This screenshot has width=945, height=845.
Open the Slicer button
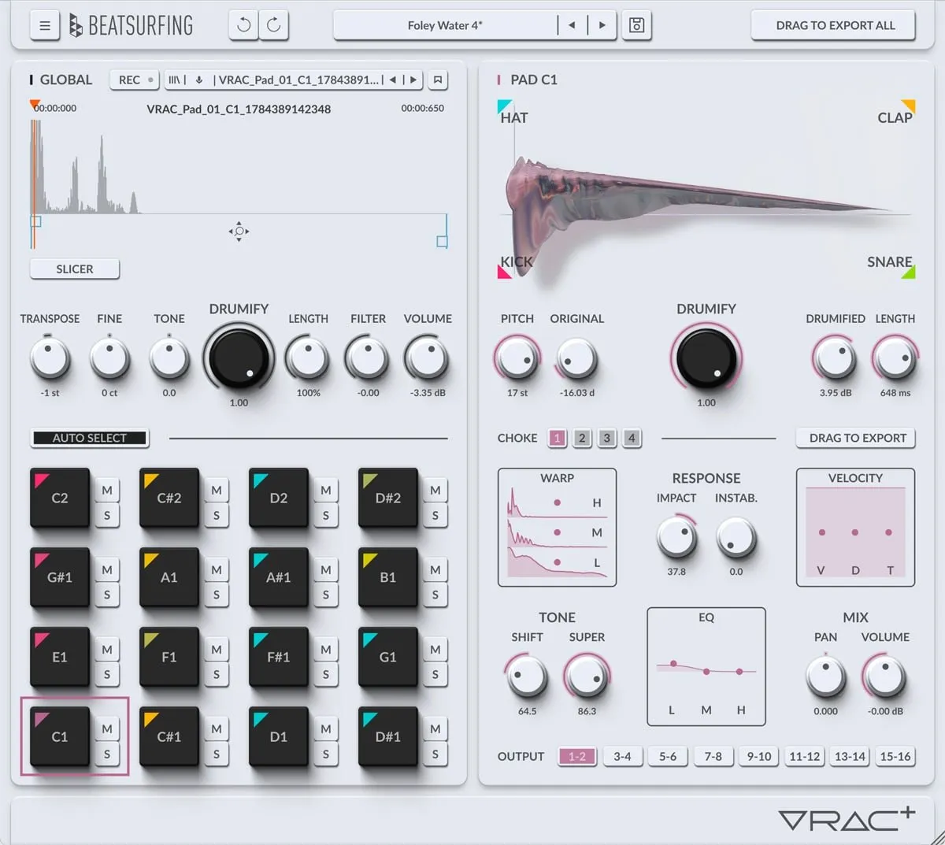pyautogui.click(x=75, y=269)
